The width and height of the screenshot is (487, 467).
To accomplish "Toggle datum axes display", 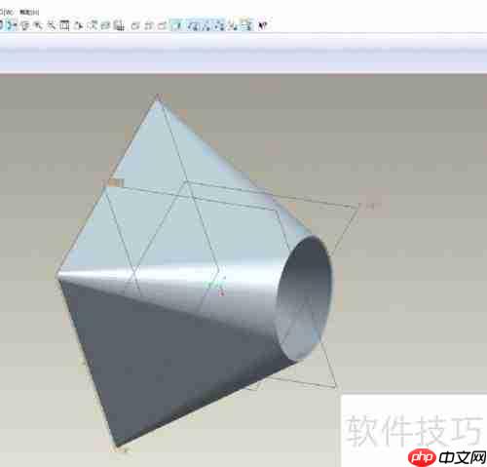I will coord(207,25).
